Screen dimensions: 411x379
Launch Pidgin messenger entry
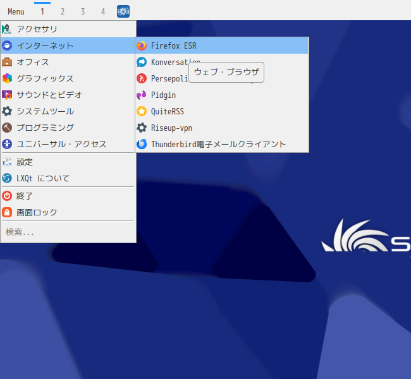point(222,95)
